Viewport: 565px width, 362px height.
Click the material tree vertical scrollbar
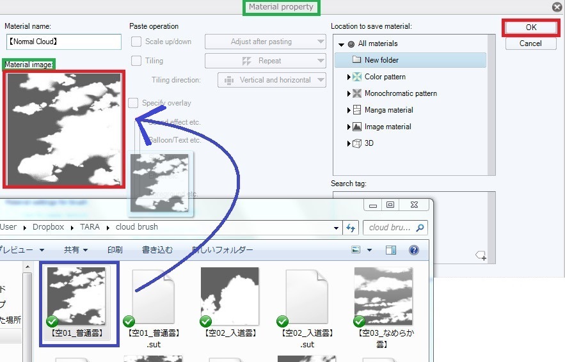491,105
